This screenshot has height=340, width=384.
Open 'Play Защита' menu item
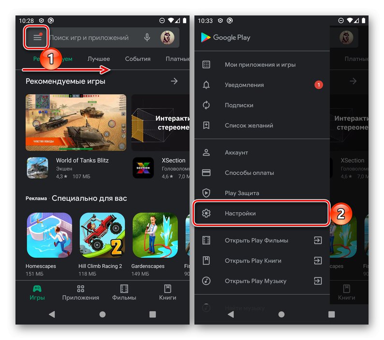point(262,193)
